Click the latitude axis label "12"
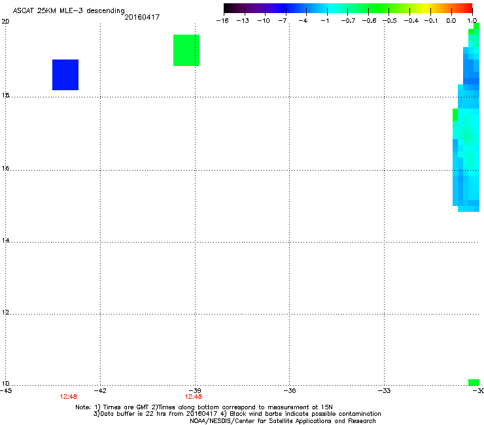 coord(5,313)
